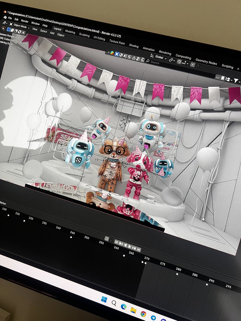Choose the Set new selection mode icon
Image resolution: width=241 pixels, height=321 pixels.
(9, 29)
